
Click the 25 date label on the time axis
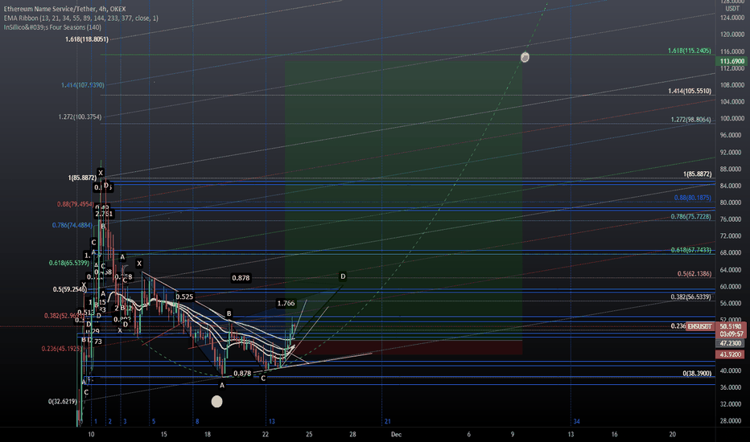point(309,434)
